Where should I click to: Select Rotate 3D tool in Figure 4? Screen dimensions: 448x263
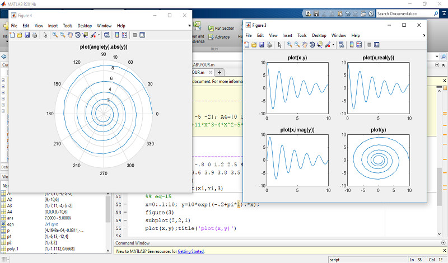77,35
